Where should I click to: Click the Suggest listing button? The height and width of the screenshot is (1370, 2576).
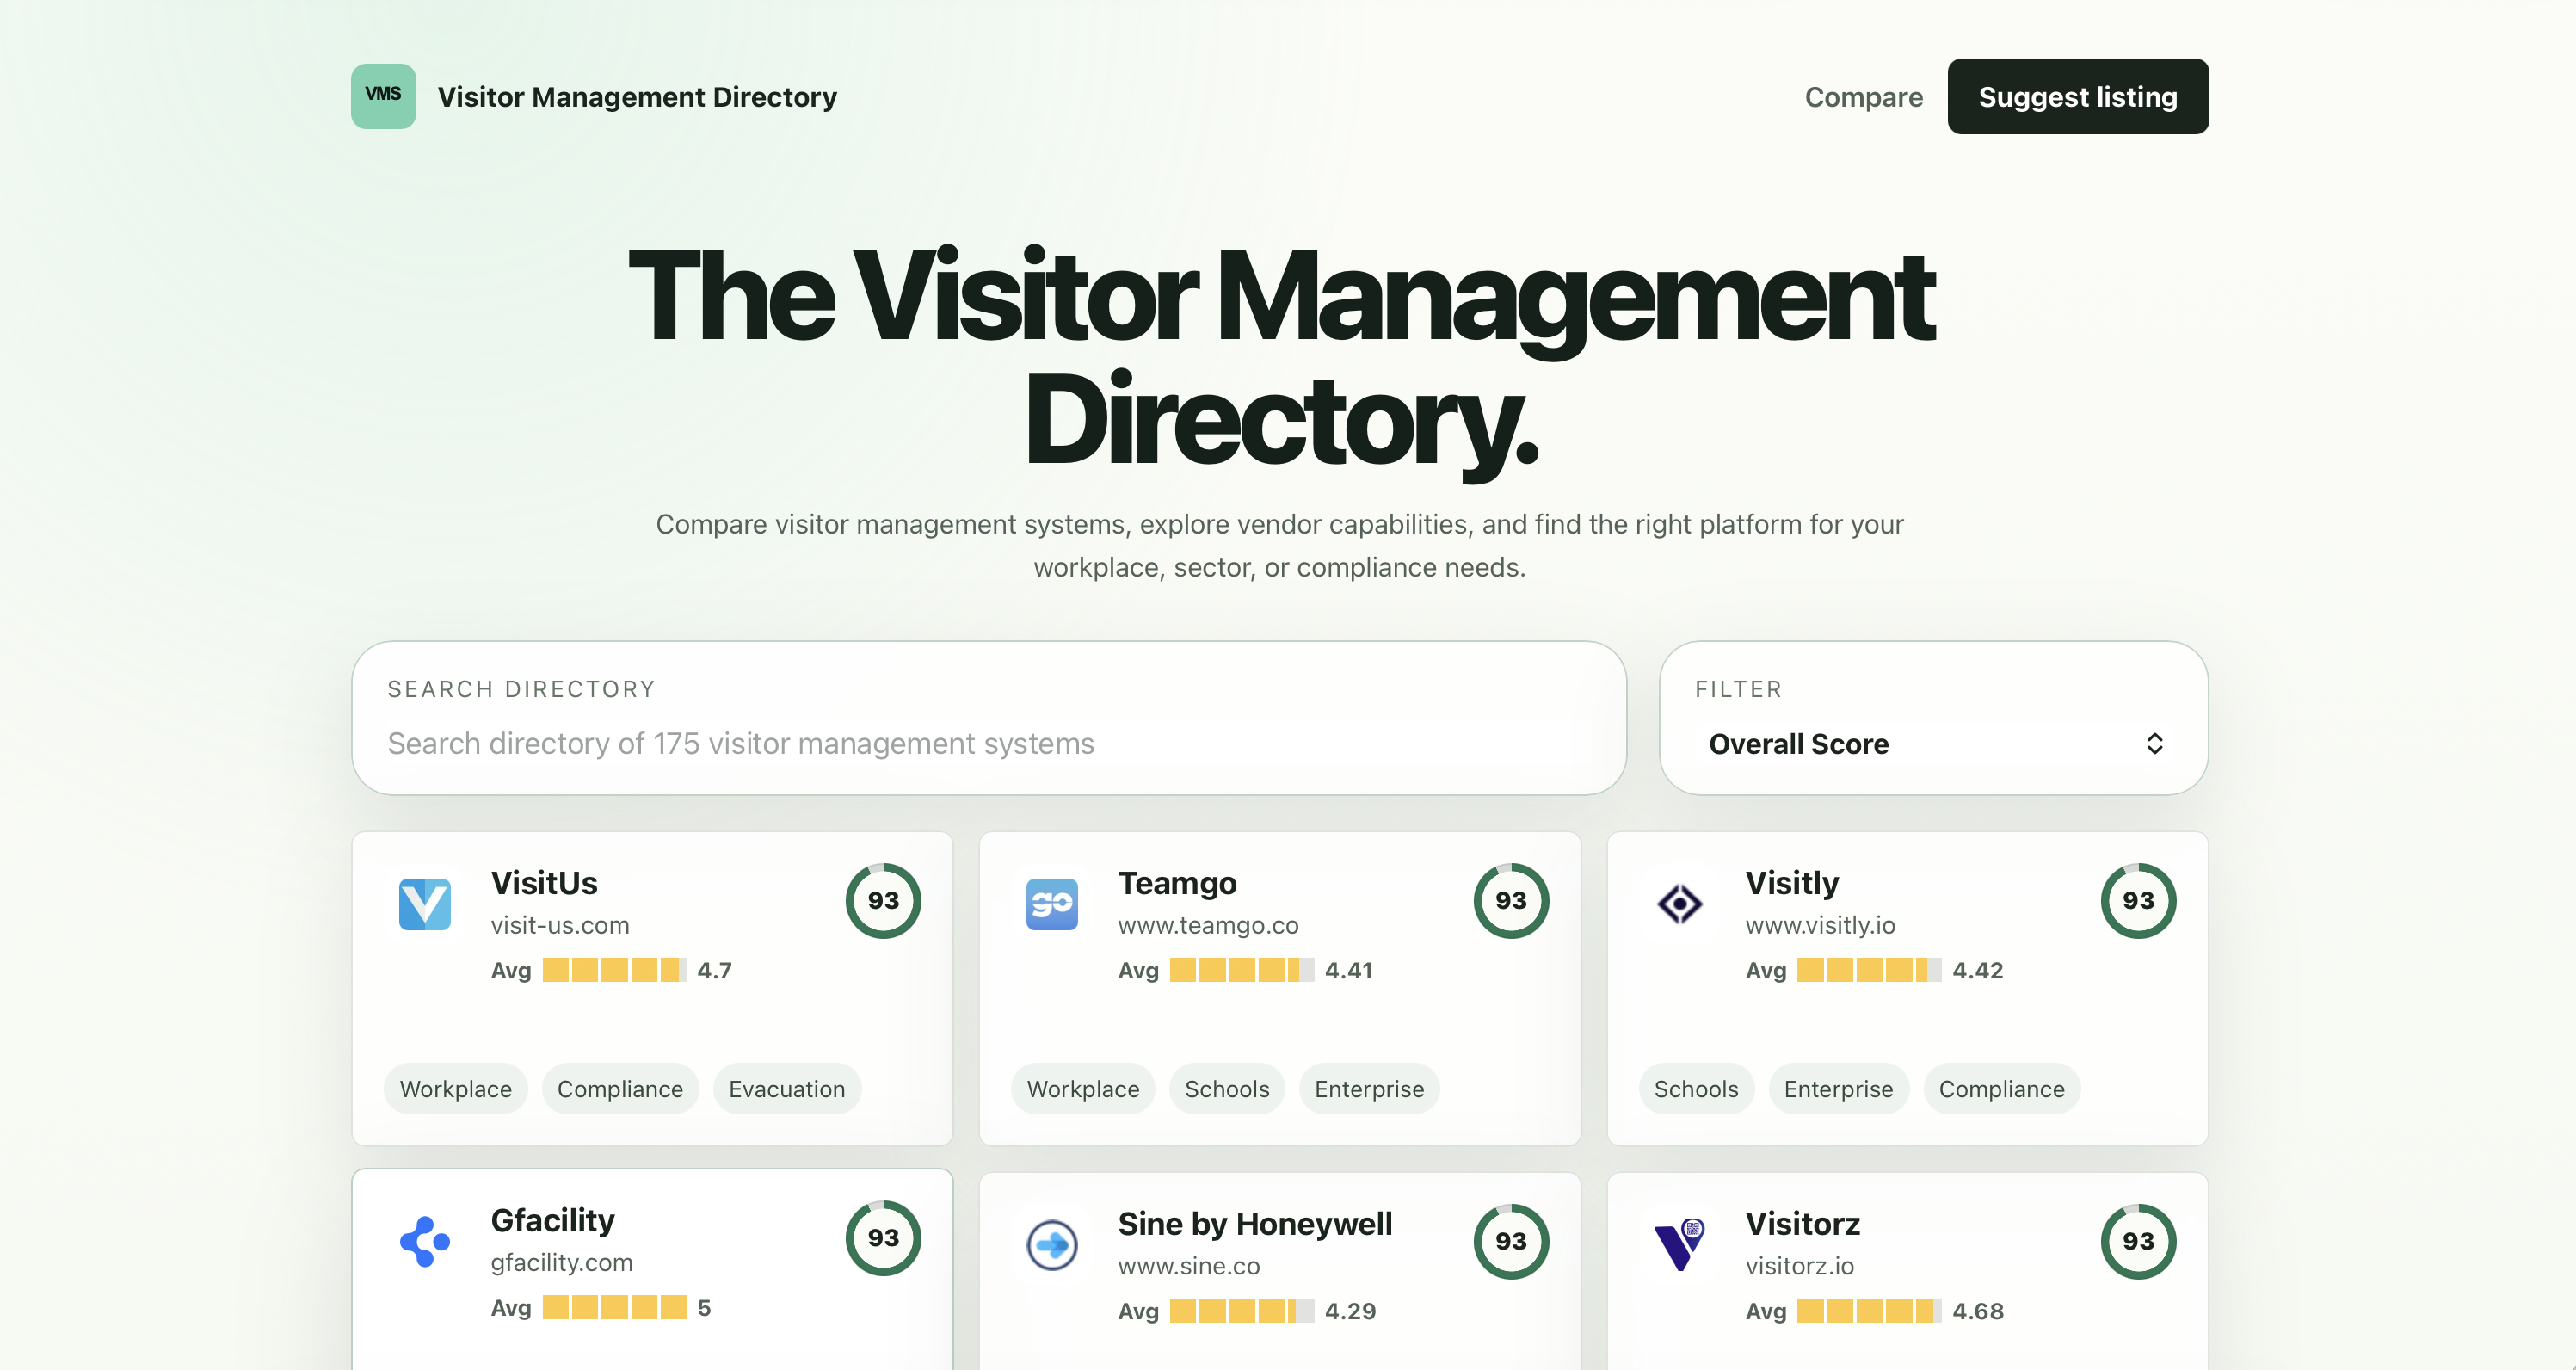pos(2077,97)
